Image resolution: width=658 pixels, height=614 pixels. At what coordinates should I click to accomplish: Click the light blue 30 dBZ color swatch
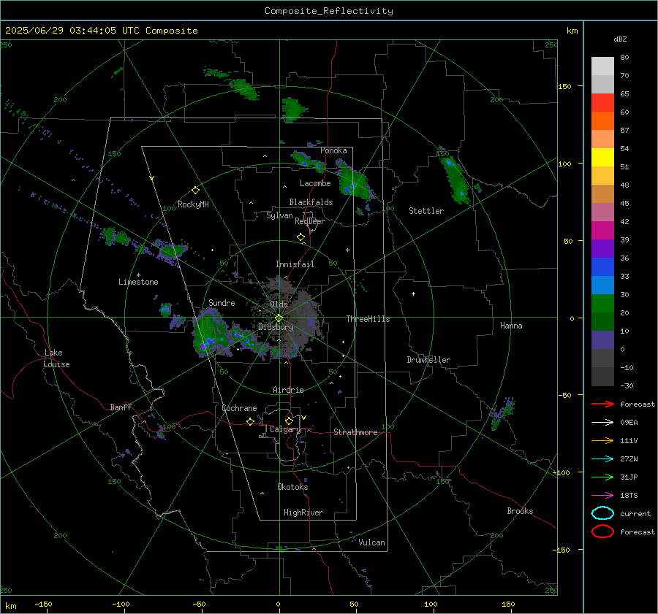pos(602,285)
